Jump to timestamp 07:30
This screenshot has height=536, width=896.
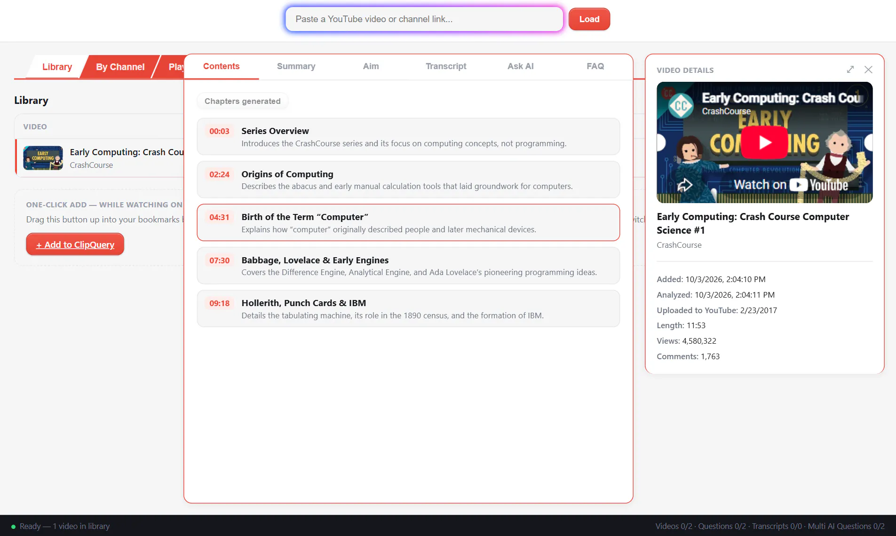pos(219,260)
